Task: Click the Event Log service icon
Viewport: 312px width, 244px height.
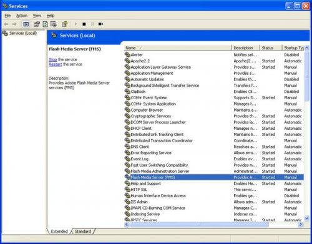Action: click(127, 159)
